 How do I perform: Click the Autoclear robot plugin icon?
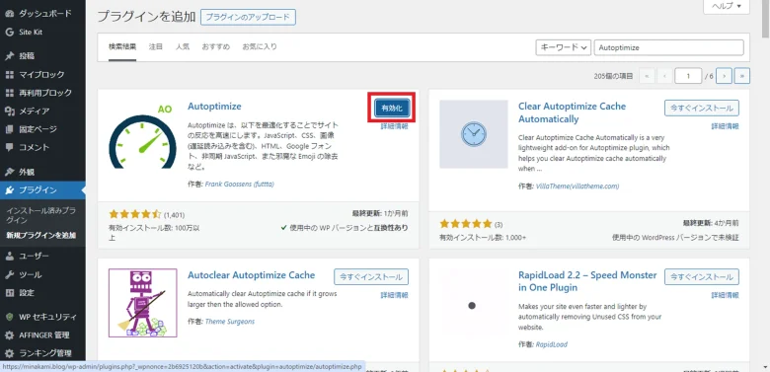click(142, 303)
